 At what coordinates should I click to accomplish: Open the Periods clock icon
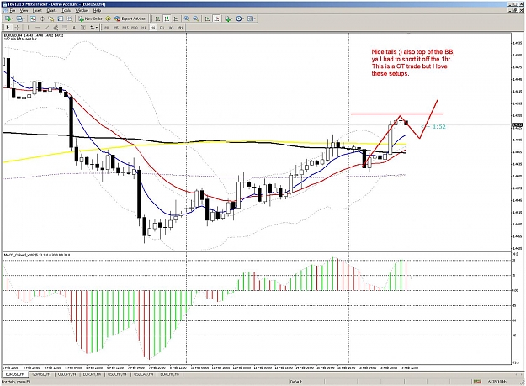pyautogui.click(x=239, y=19)
